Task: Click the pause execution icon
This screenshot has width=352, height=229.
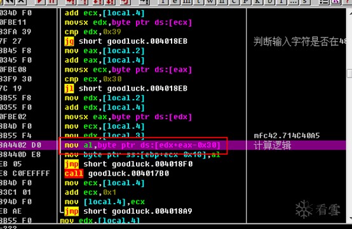Action: tap(52, 2)
